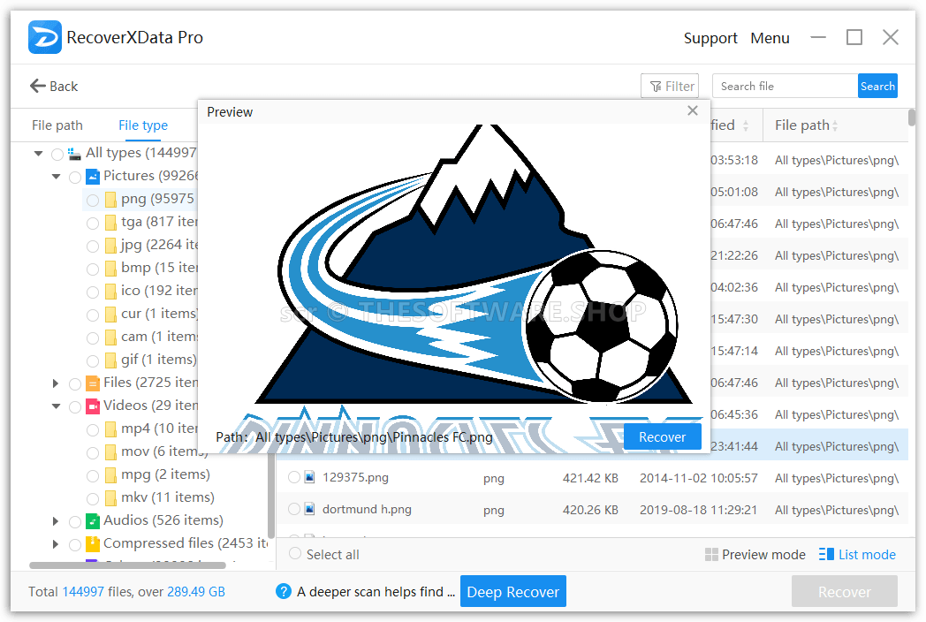Image resolution: width=926 pixels, height=622 pixels.
Task: Select the mkv folder radio button
Action: [x=93, y=499]
